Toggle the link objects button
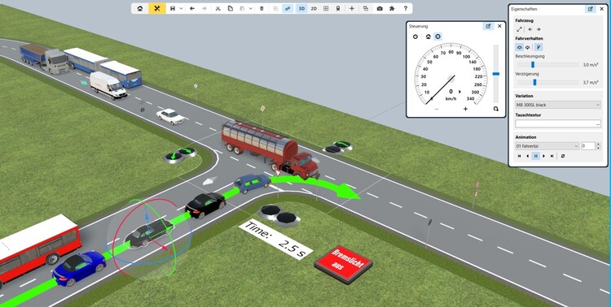 [x=288, y=9]
